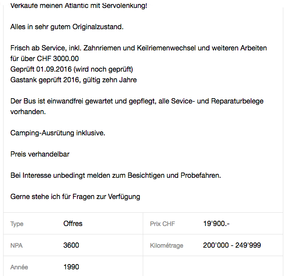Select the Kilométrage value 200'000 - 249'999
This screenshot has height=276, width=297.
click(x=232, y=245)
